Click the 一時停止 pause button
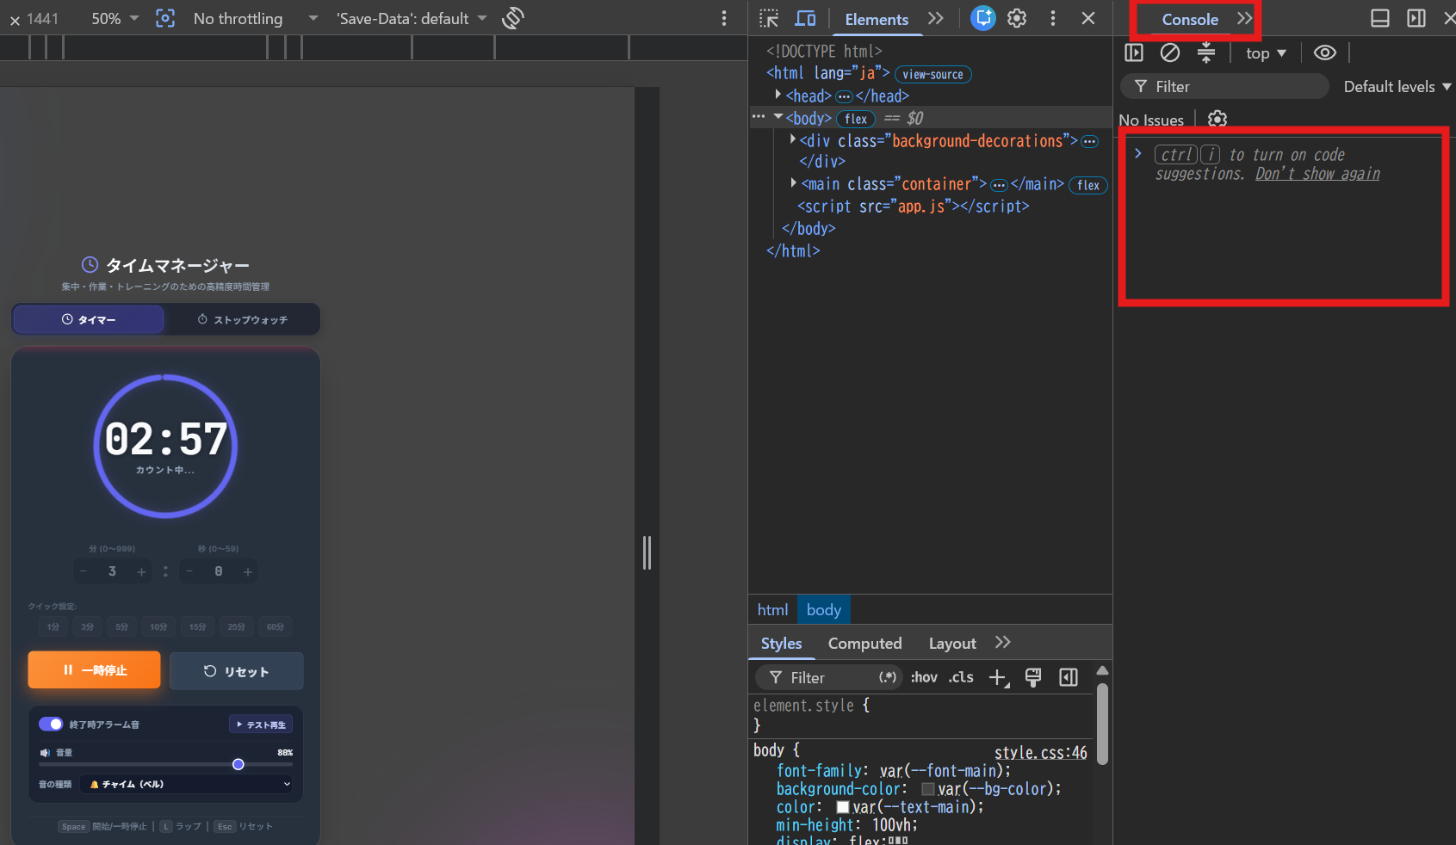The image size is (1456, 845). [95, 669]
